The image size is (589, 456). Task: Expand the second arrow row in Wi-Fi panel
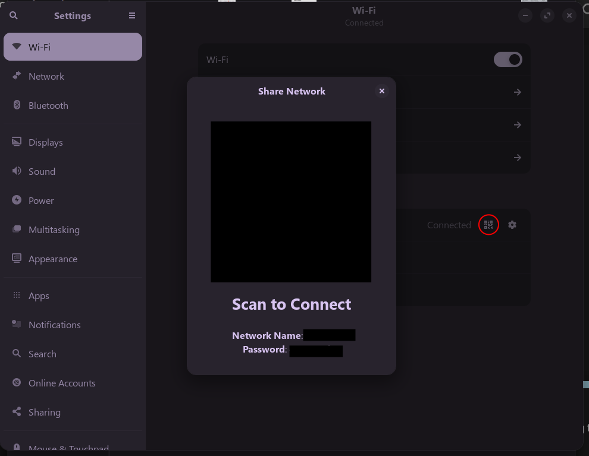pos(517,125)
